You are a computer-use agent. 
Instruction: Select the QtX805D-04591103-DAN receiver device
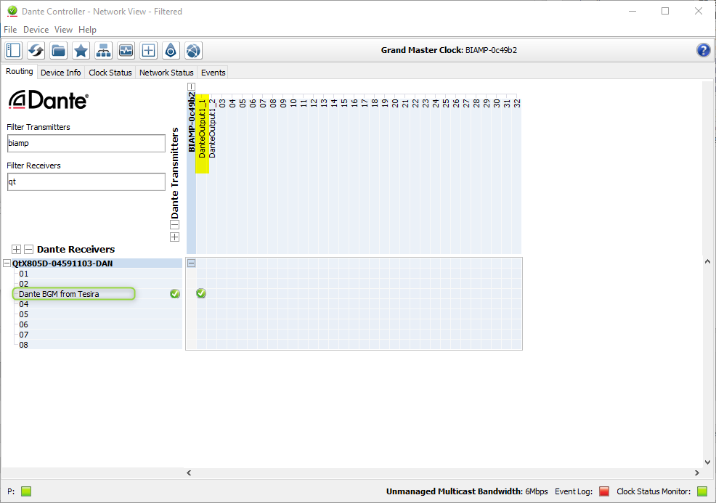coord(62,263)
